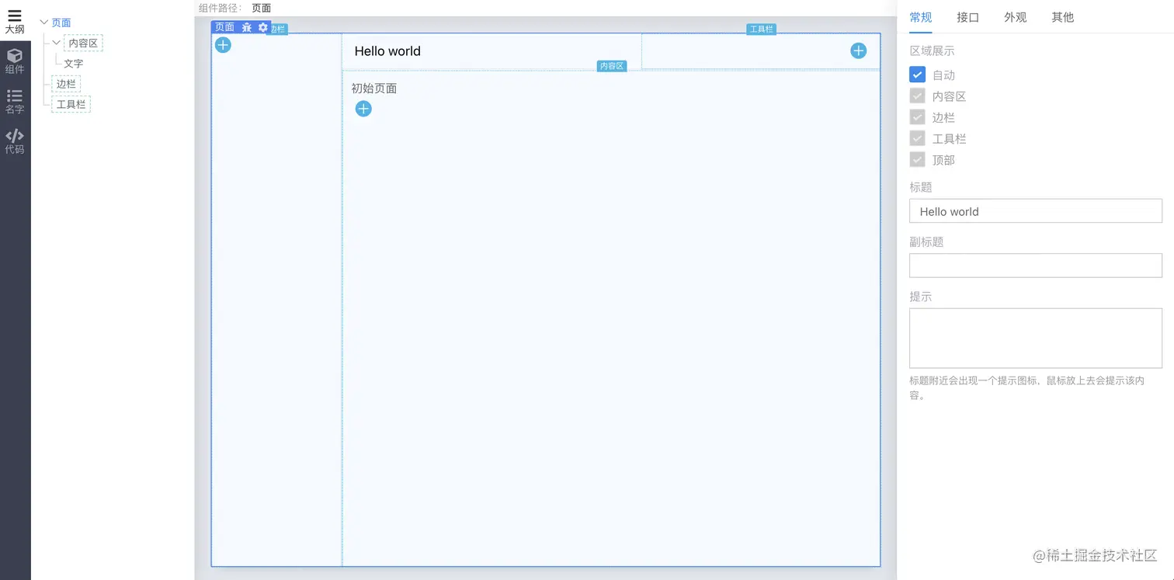
Task: Select 内容区 in the outline tree
Action: [83, 43]
